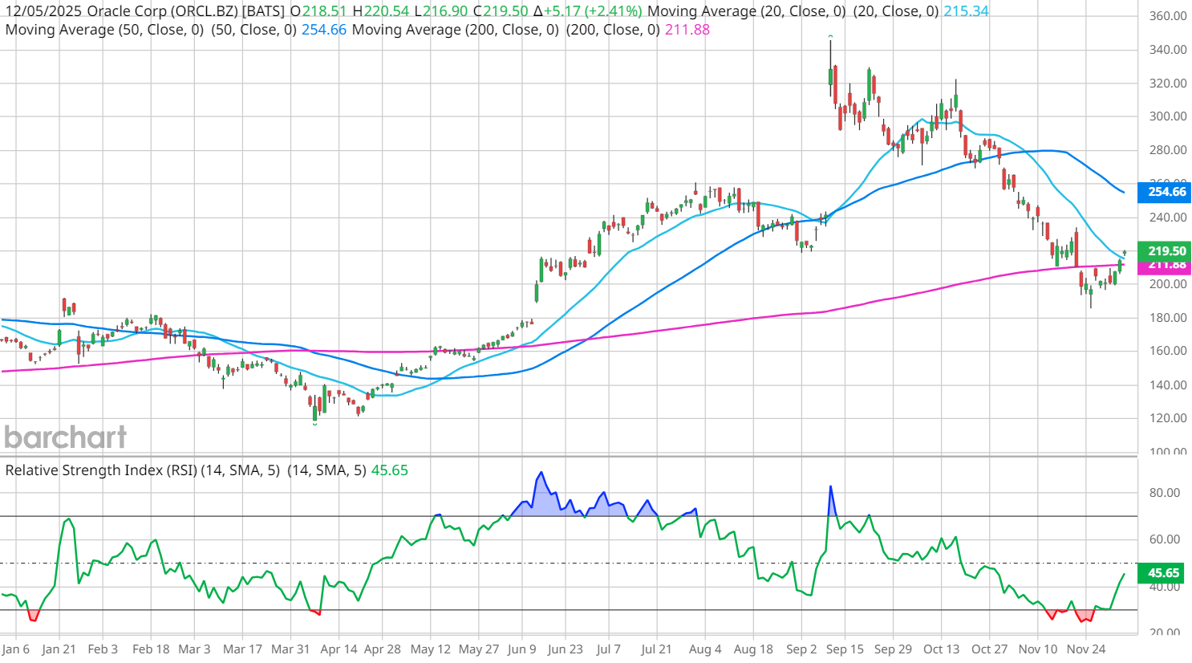Click the [BATS] exchange label
The width and height of the screenshot is (1192, 663).
click(263, 11)
